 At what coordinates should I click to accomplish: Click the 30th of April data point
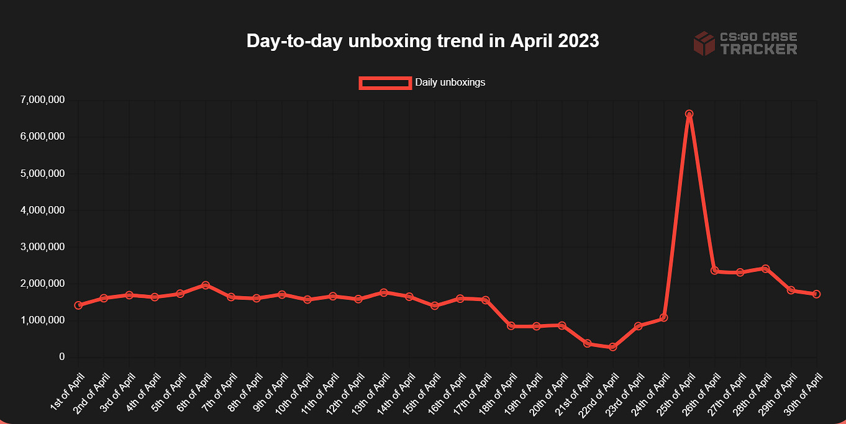(x=817, y=294)
